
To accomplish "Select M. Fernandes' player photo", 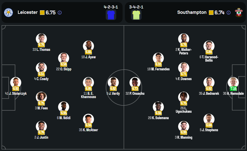I will pos(158,58).
